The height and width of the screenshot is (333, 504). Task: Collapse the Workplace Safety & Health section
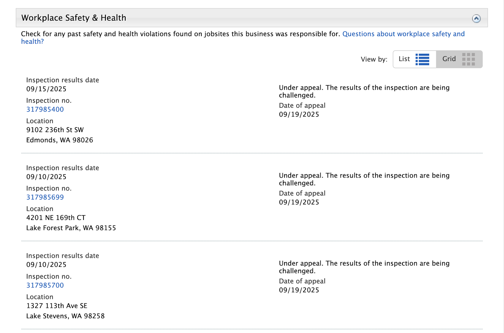tap(476, 19)
